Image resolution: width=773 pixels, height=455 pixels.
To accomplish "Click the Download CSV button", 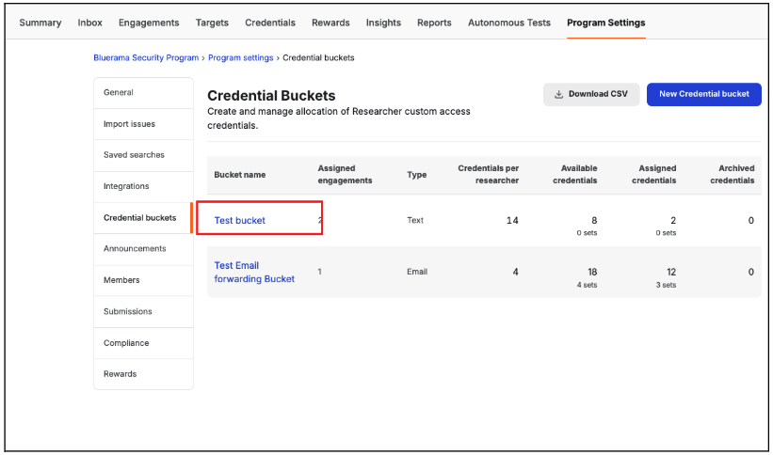I will [591, 94].
